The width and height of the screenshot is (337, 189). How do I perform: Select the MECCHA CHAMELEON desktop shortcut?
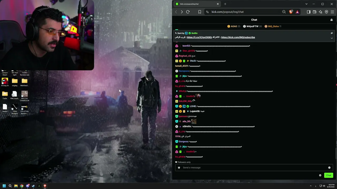24,96
